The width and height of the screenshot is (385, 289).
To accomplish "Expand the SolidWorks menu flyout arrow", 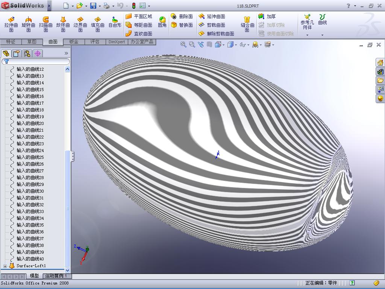I will coord(49,6).
